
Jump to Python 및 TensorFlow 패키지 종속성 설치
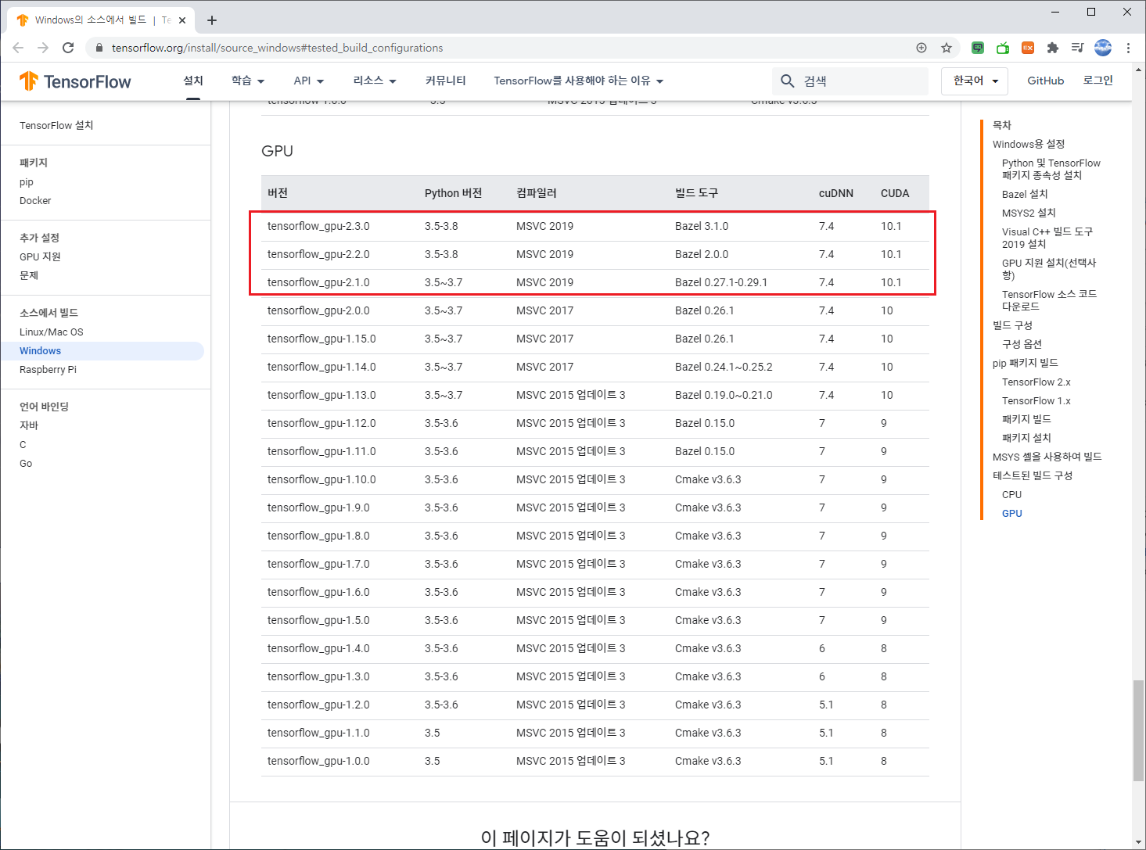(1051, 169)
